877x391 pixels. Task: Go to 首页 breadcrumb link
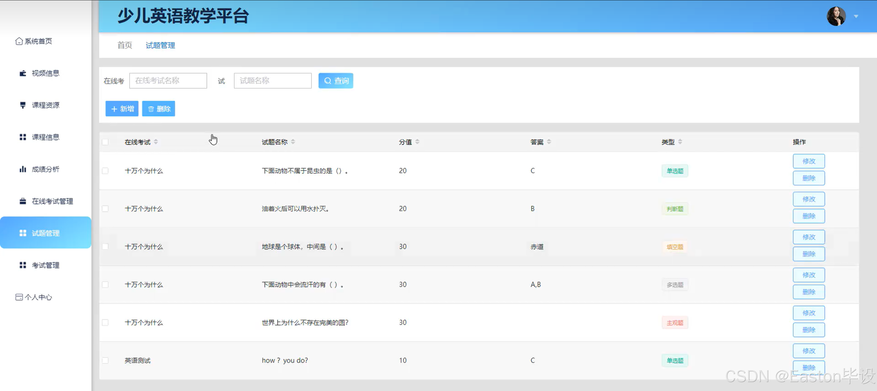point(125,45)
